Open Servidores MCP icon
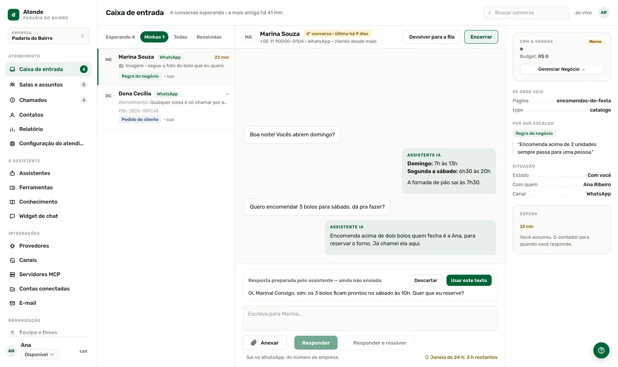618x367 pixels. pyautogui.click(x=12, y=274)
